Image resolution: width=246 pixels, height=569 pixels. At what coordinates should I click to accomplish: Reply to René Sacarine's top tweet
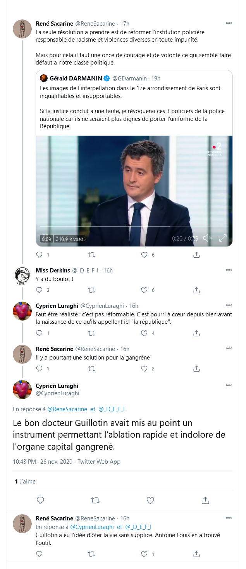(39, 255)
